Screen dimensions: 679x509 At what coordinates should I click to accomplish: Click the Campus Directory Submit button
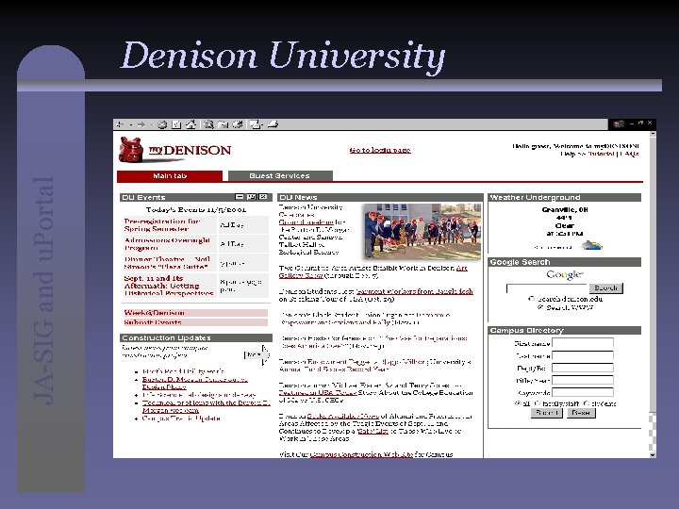pos(546,413)
